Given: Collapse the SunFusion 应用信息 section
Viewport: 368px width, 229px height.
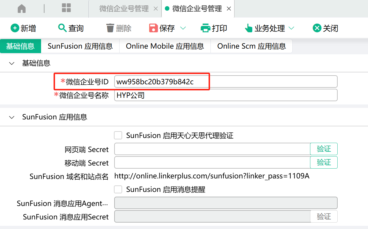Looking at the screenshot, I should [x=12, y=117].
